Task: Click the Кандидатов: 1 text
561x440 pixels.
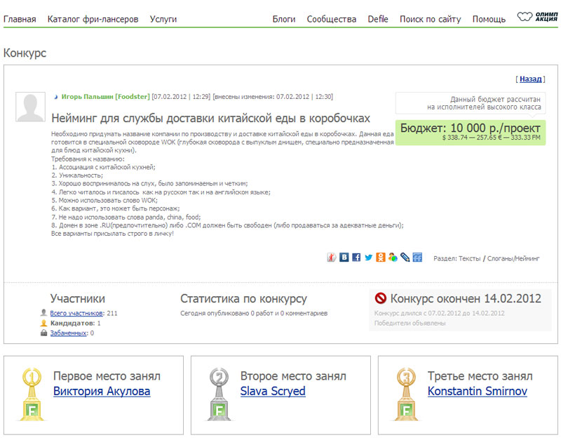Action: tap(76, 323)
